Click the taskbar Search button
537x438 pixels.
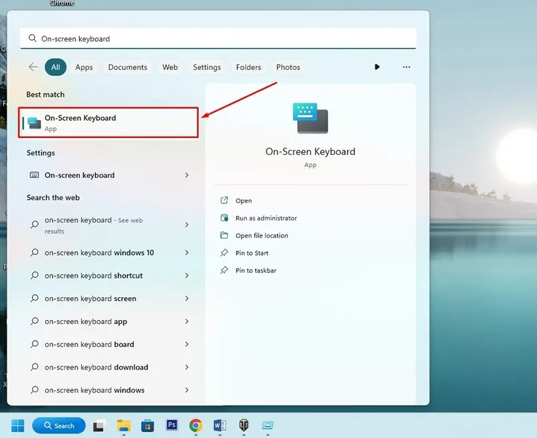pyautogui.click(x=59, y=426)
